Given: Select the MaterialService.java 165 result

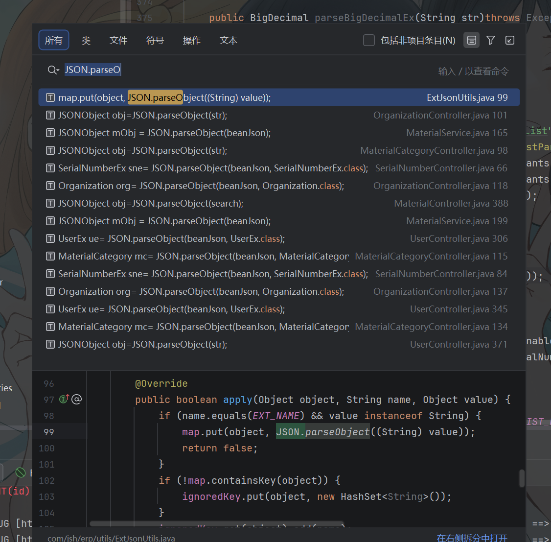Looking at the screenshot, I should coord(279,133).
